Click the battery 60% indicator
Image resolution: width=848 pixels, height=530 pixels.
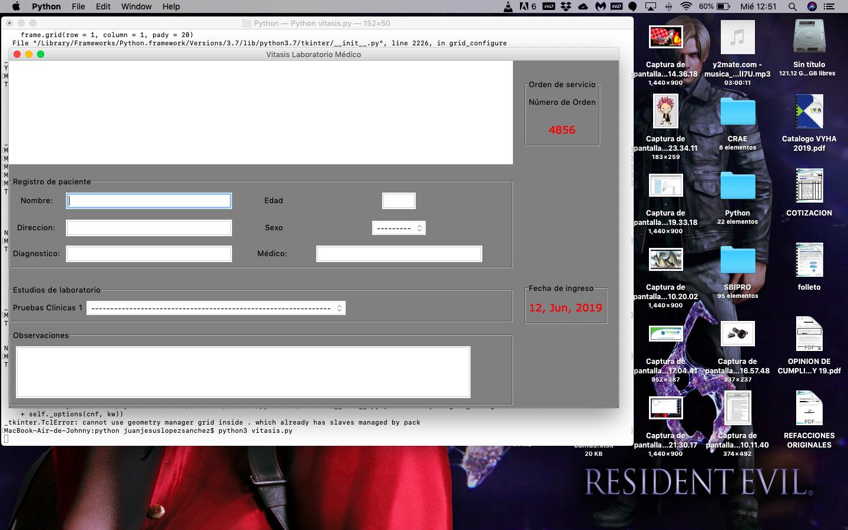[x=714, y=6]
